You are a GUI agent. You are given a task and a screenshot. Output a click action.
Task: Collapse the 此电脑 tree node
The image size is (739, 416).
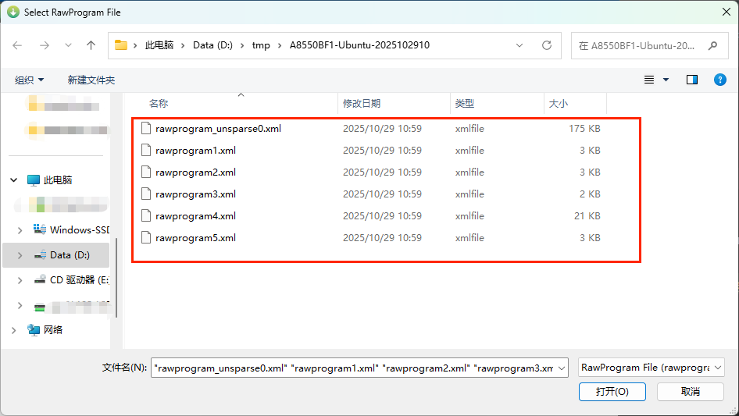[x=14, y=180]
